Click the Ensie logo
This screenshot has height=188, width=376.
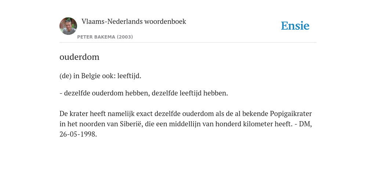click(295, 26)
